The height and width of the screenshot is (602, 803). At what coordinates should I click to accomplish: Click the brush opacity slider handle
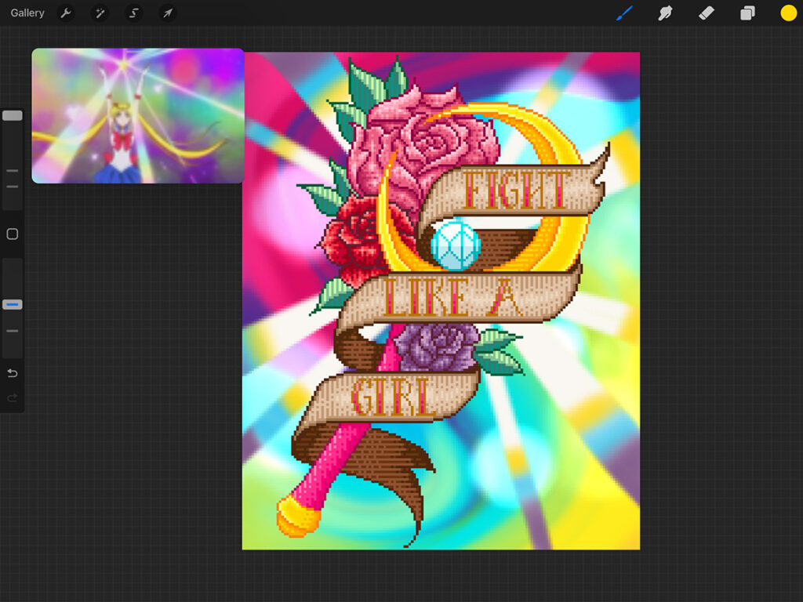[13, 305]
